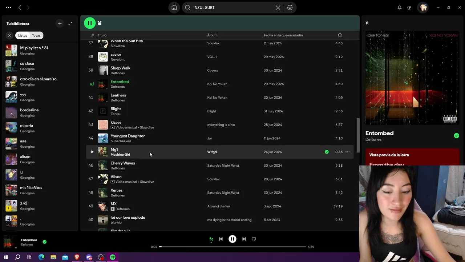
Task: Select the Cherry Waves track title
Action: (123, 163)
